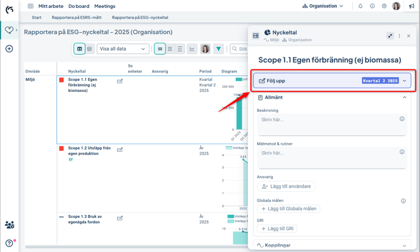This screenshot has height=252, width=420.
Task: Click edit icon for Scope 1.2 row
Action: (x=120, y=150)
